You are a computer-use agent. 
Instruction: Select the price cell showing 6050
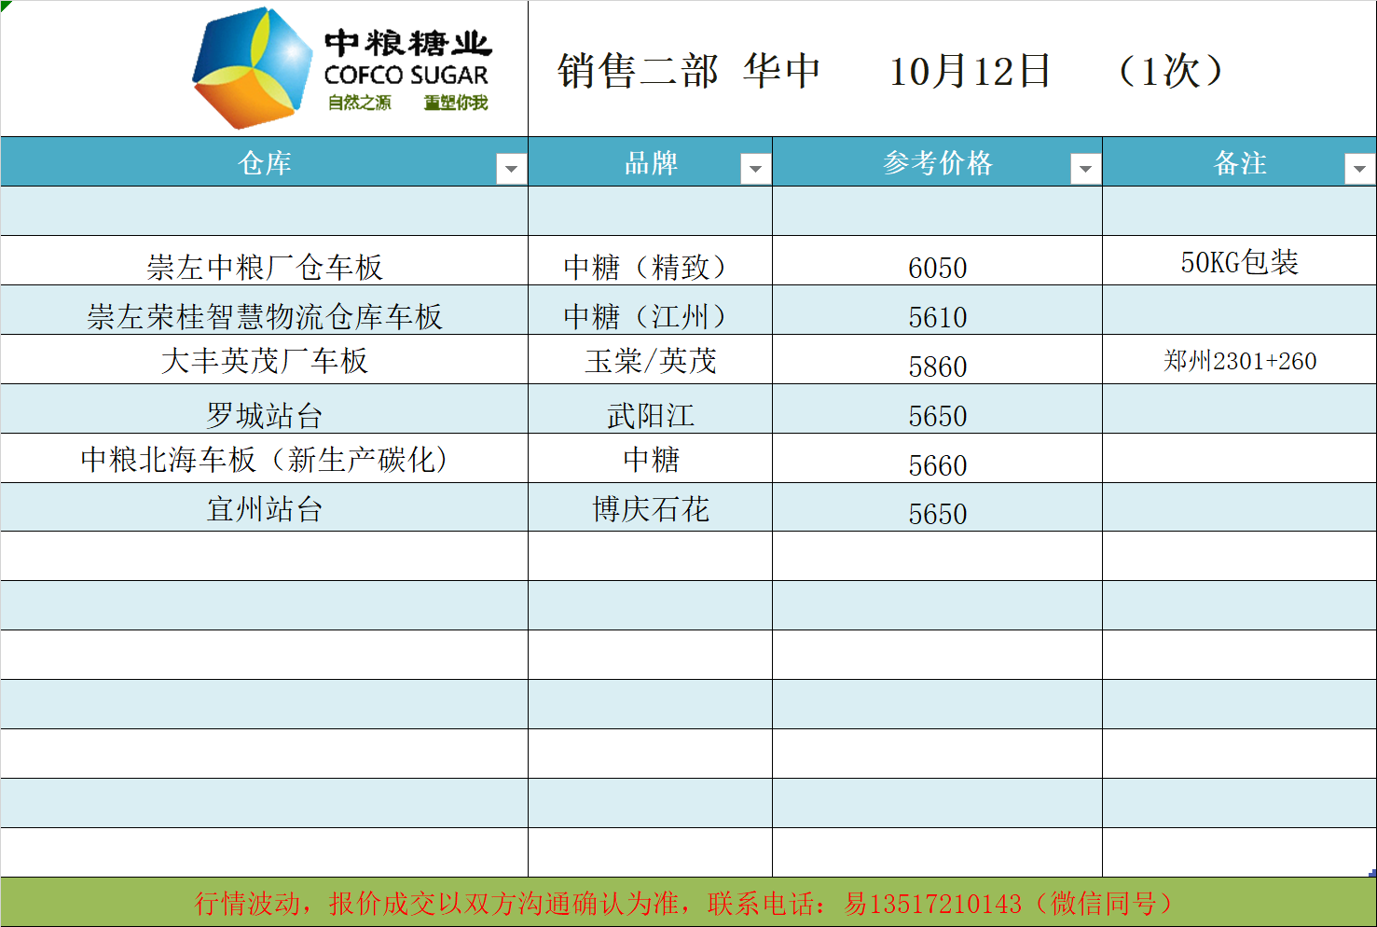[937, 268]
